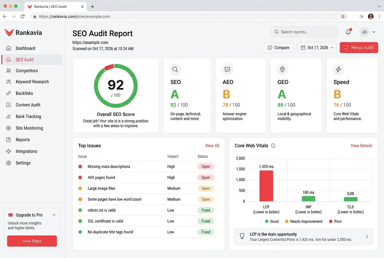Click Open status badge for 4XX pages
This screenshot has height=258, width=384.
206,177
